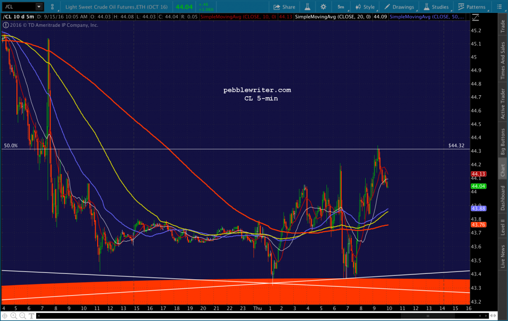Open the flask (OnDemand/Edit studies) icon

tap(308, 7)
